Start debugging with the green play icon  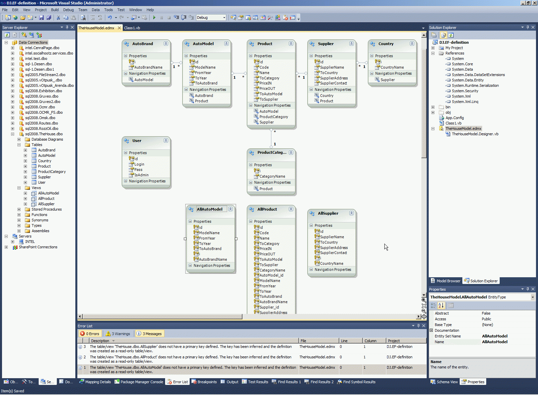[154, 17]
